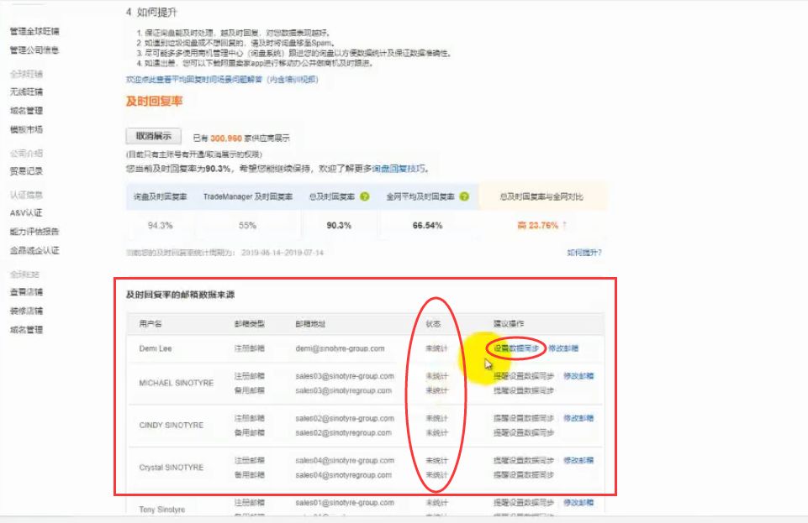Click the 94.3% value
The width and height of the screenshot is (808, 523).
[x=161, y=225]
